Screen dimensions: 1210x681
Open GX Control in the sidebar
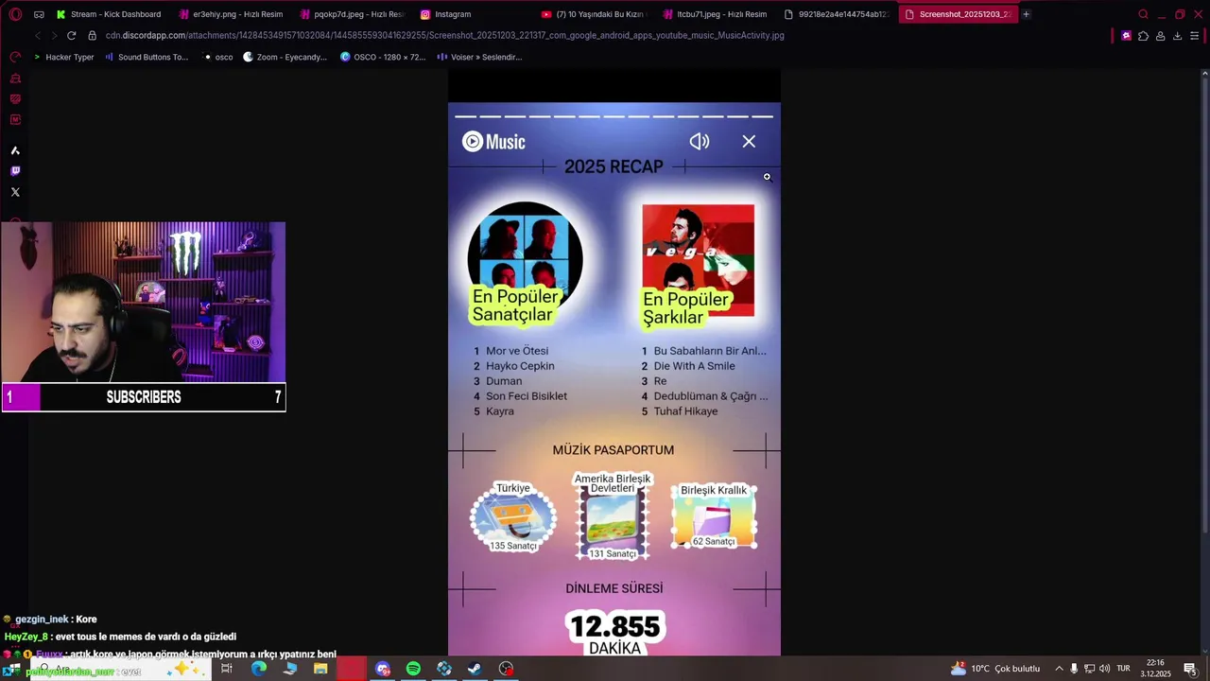15,57
